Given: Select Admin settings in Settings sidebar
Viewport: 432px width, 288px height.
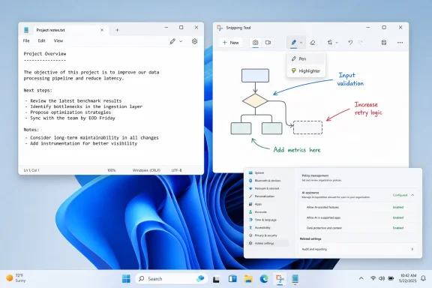Looking at the screenshot, I should pyautogui.click(x=268, y=243).
